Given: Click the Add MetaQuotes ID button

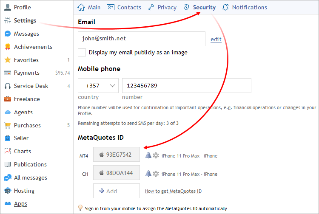Looking at the screenshot, I should pyautogui.click(x=117, y=191).
